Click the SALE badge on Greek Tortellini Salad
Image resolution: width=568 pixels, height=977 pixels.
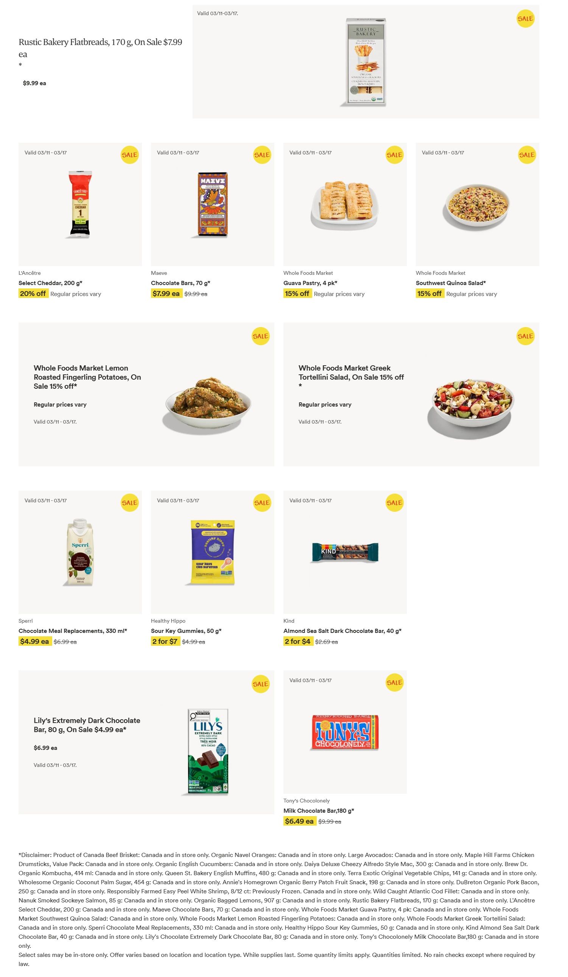[x=525, y=336]
